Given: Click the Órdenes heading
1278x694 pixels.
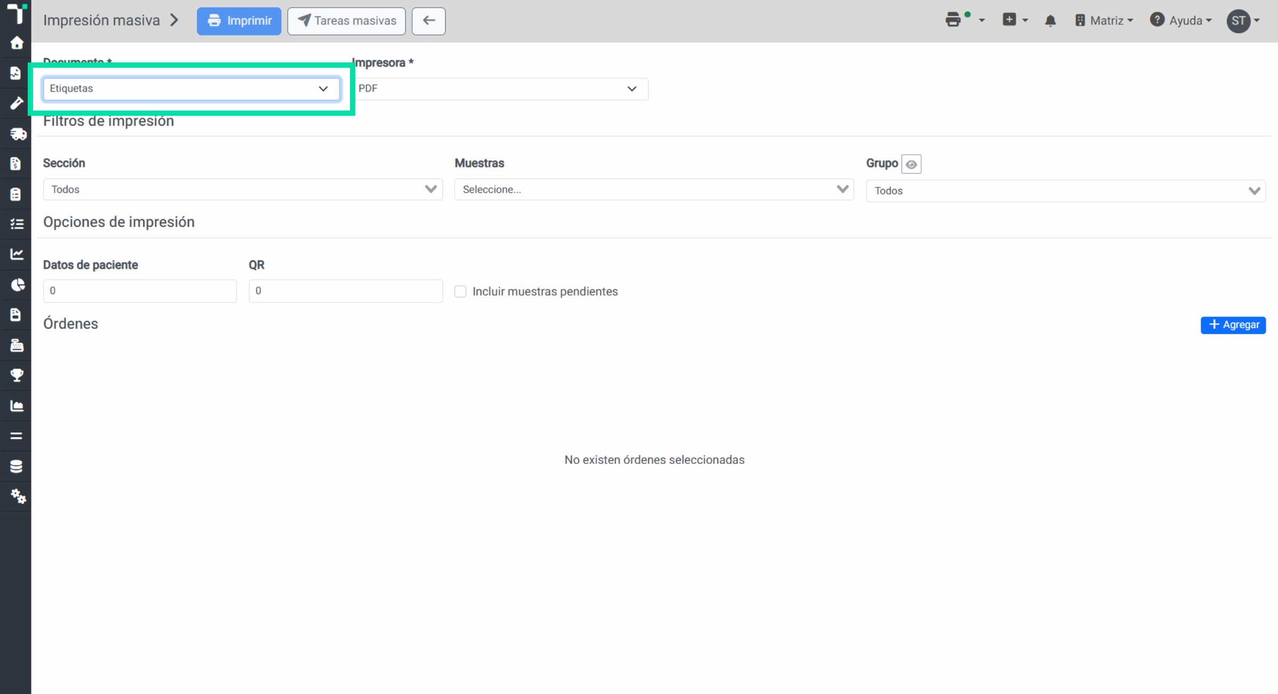Looking at the screenshot, I should coord(71,323).
